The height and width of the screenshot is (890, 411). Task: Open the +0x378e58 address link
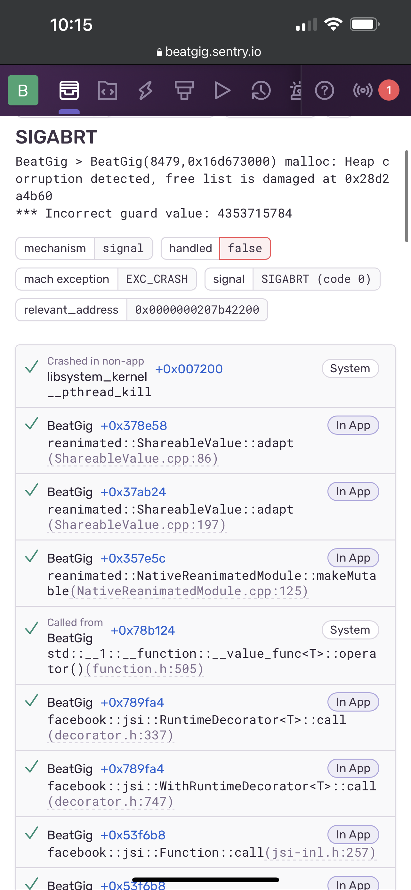click(133, 425)
